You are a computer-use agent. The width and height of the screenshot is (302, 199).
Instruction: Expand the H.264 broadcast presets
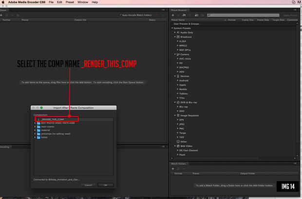pos(178,41)
